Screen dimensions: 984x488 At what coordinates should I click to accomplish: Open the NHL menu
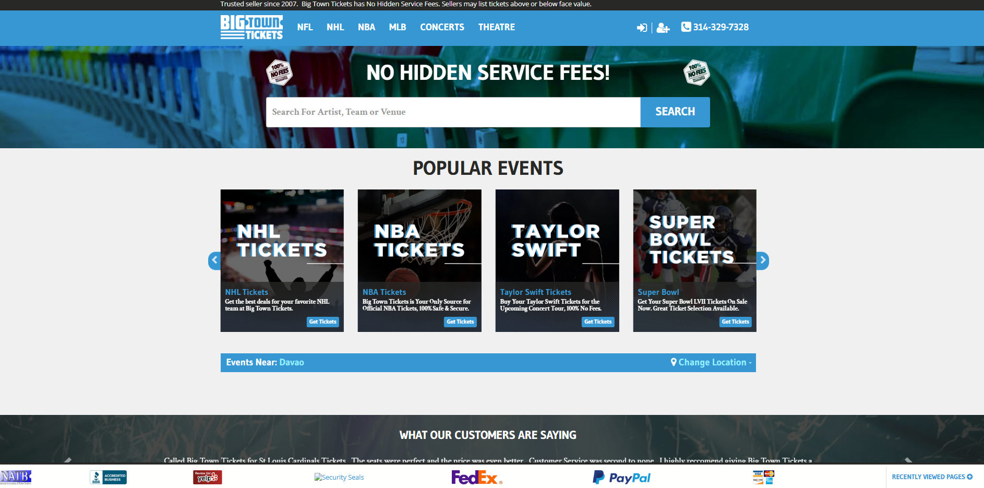click(335, 27)
